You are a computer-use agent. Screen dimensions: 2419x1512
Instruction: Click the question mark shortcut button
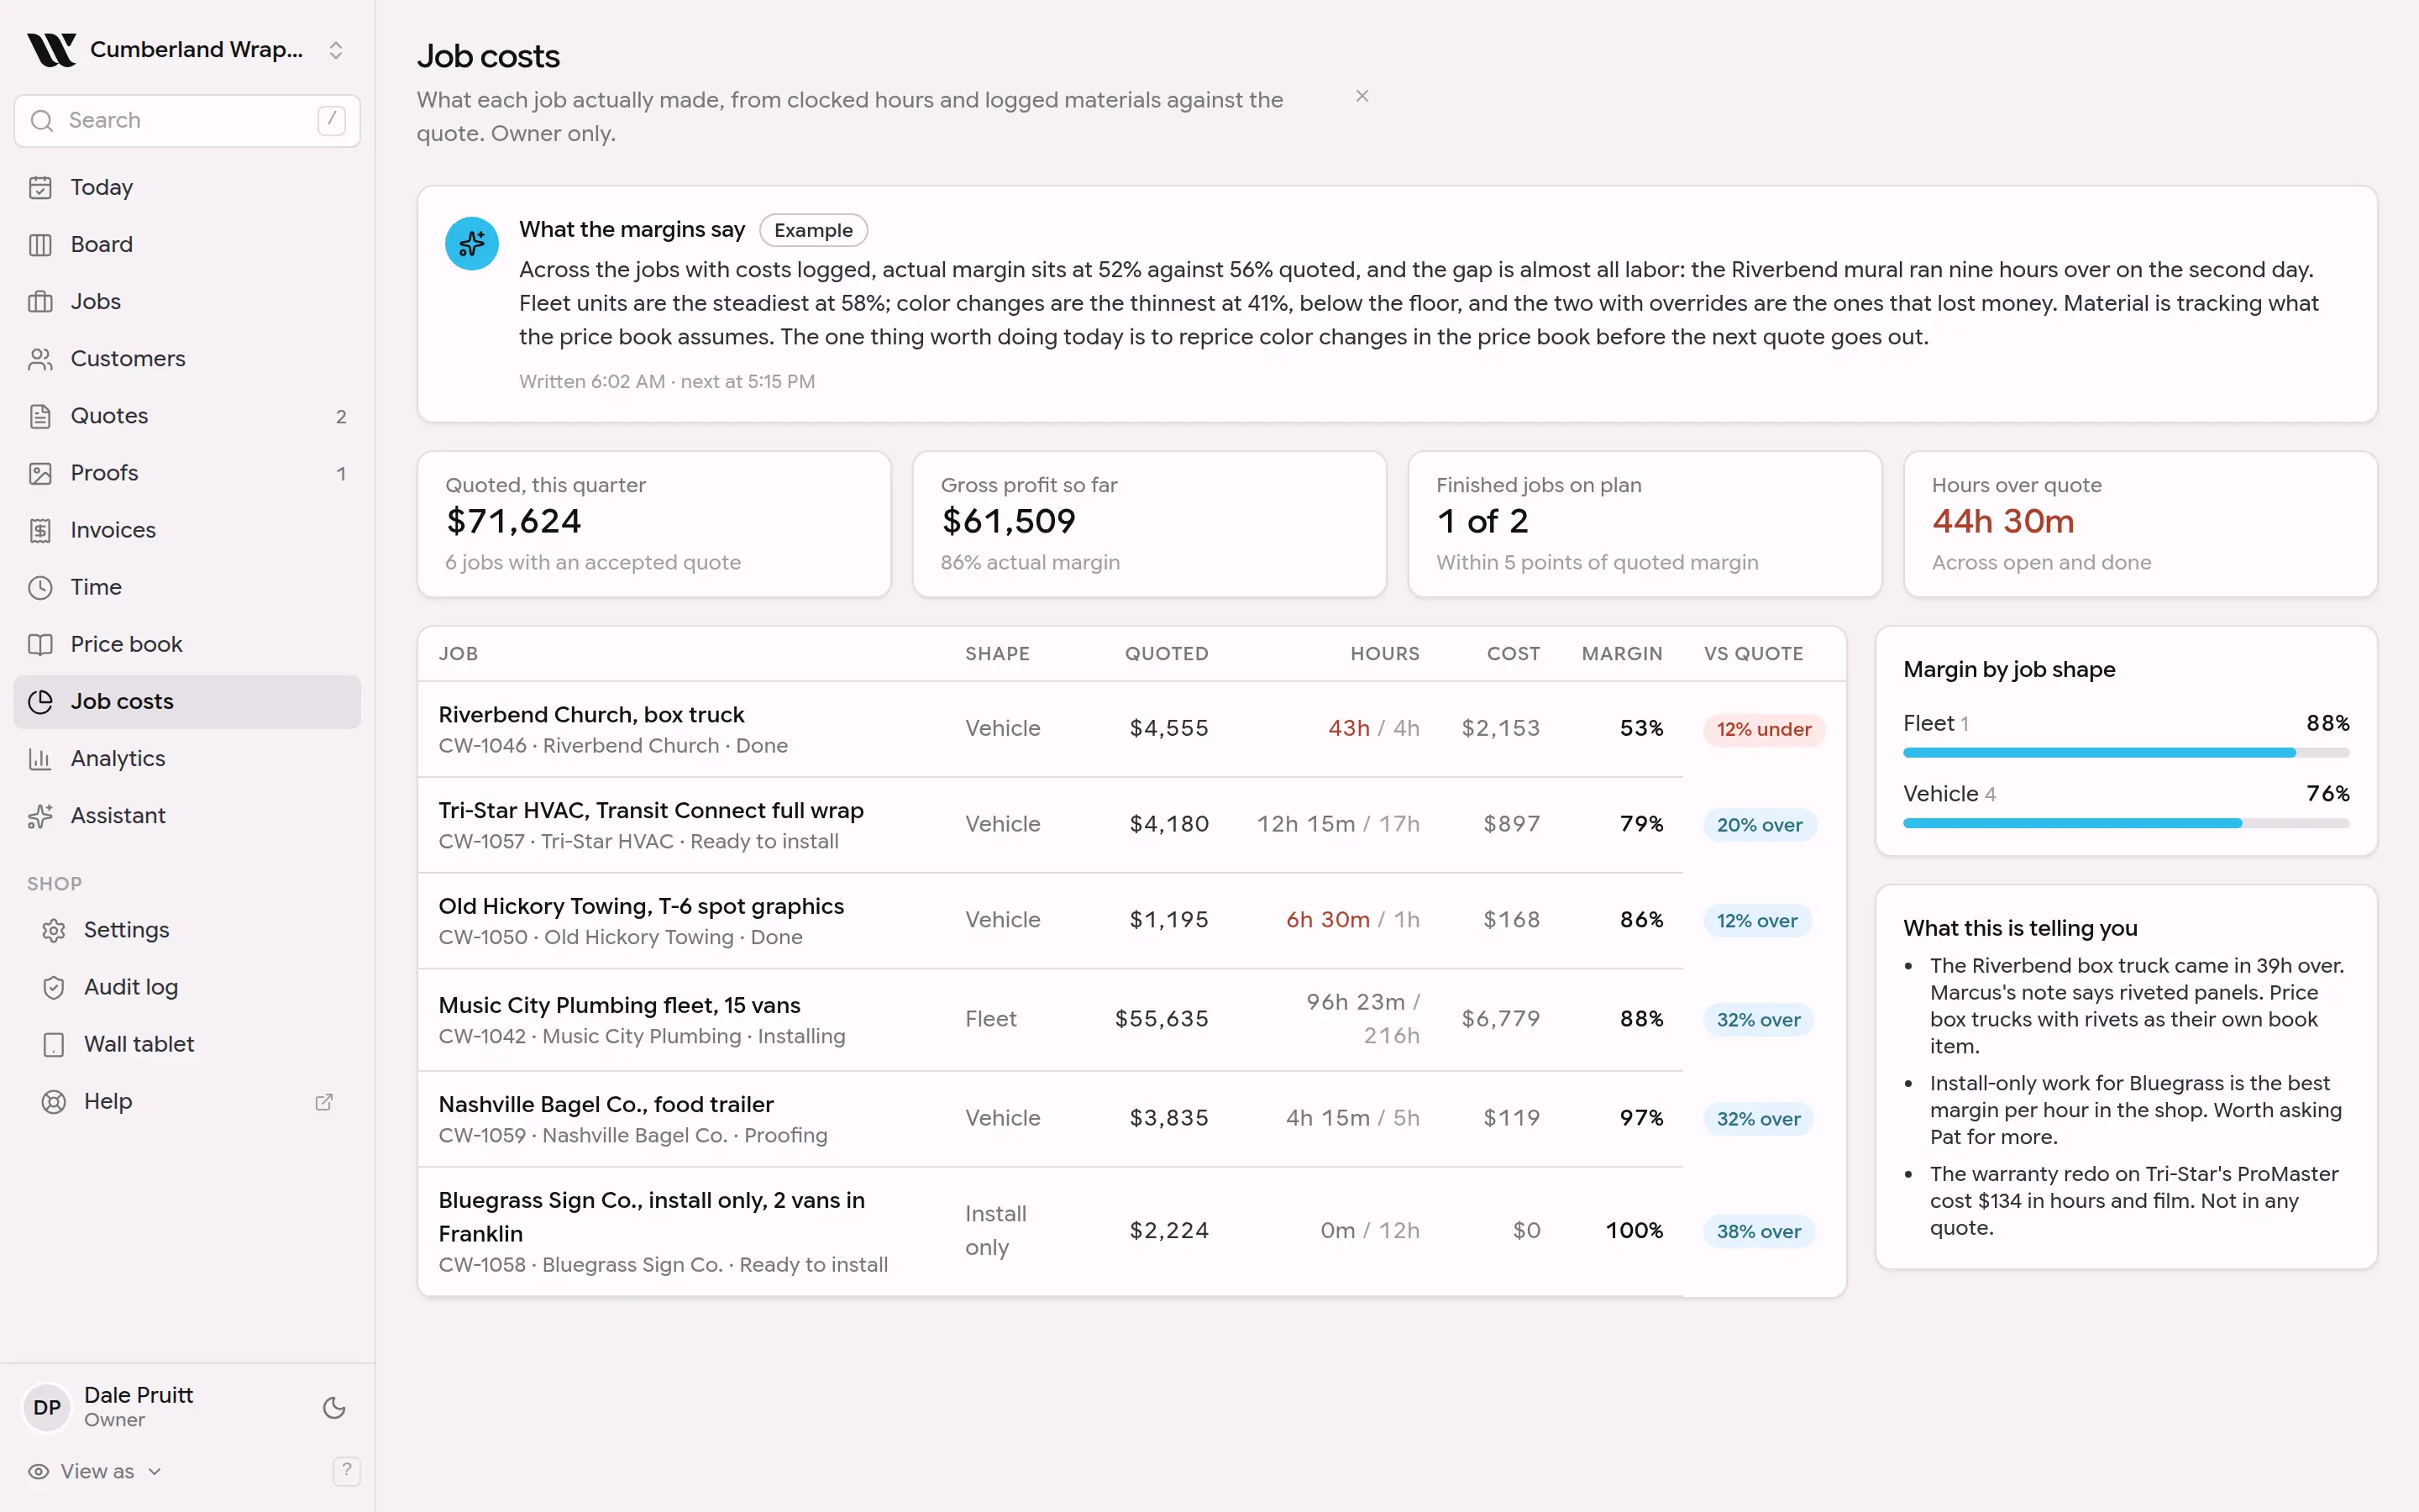(346, 1470)
